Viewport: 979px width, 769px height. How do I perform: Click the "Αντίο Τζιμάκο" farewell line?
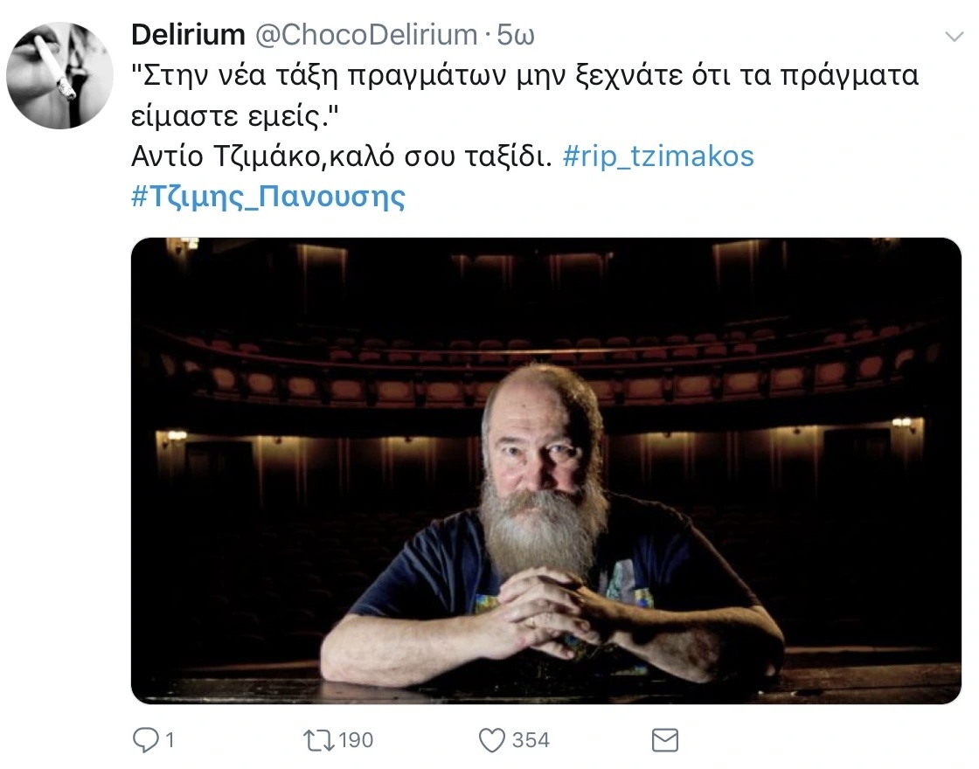342,156
